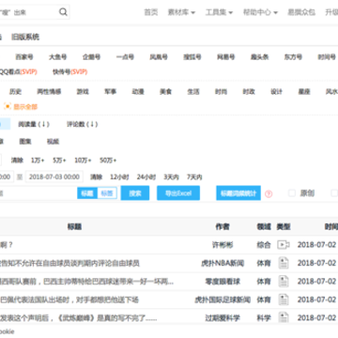The image size is (338, 338).
Task: Filter by 生活 category
Action: (x=193, y=92)
